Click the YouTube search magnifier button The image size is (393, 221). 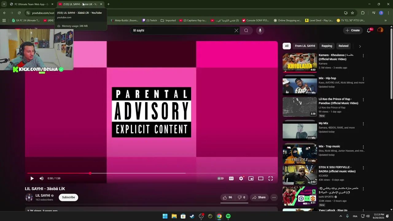pos(246,30)
